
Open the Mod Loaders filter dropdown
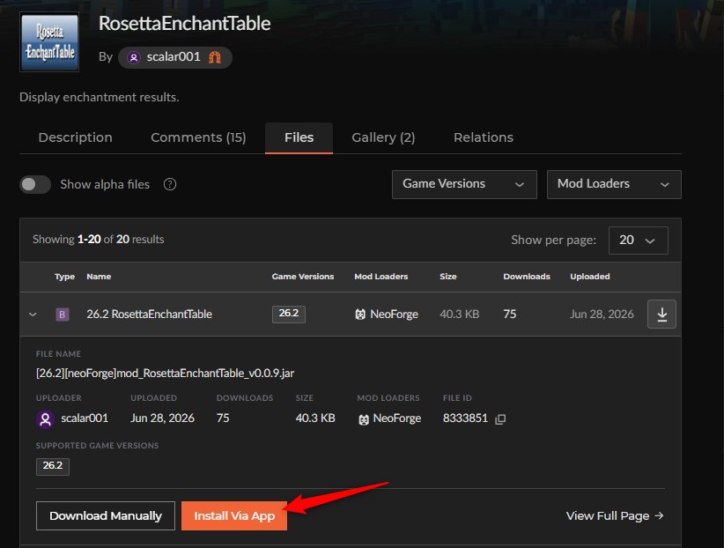pyautogui.click(x=614, y=184)
